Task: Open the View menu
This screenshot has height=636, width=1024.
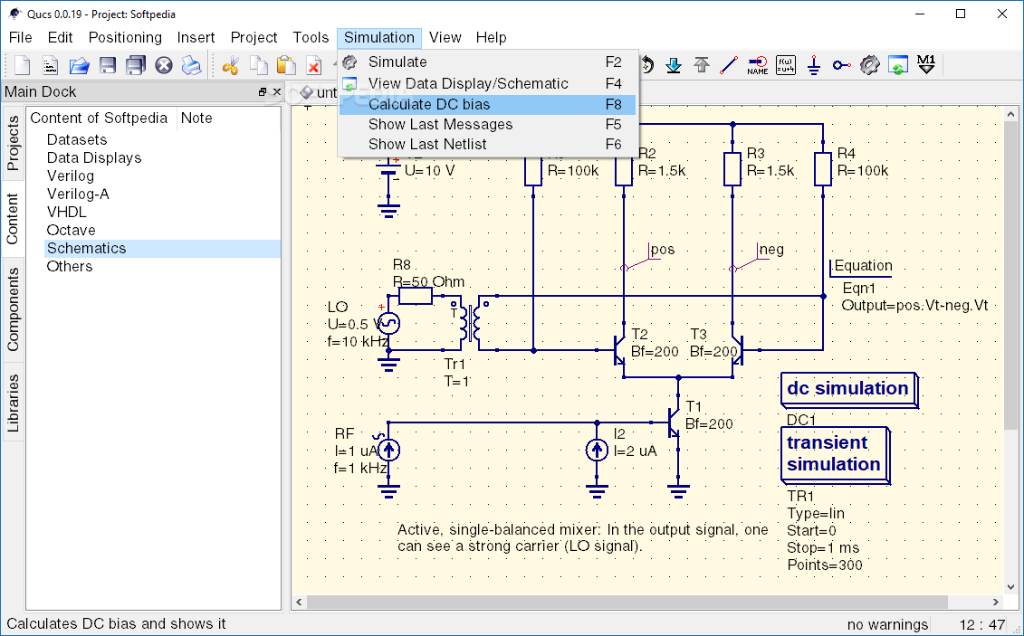Action: coord(445,38)
